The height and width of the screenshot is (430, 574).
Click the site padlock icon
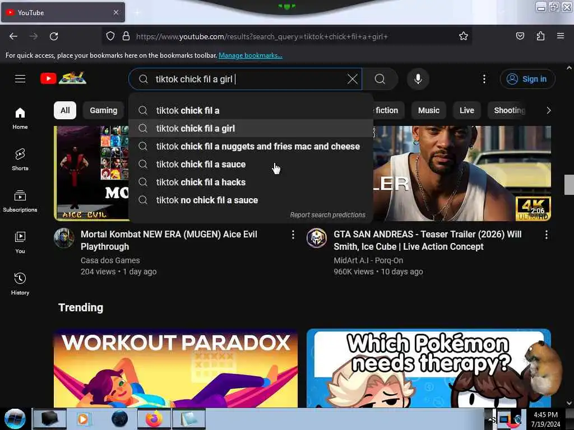point(126,36)
